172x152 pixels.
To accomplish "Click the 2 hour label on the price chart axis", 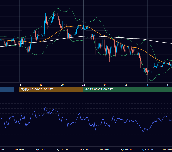I will (x=126, y=85).
